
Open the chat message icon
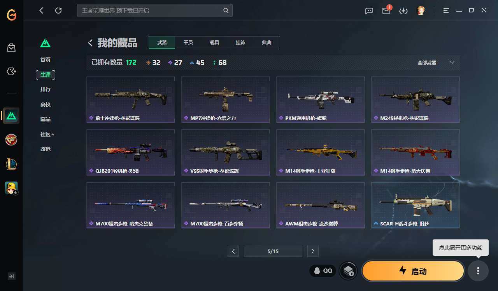click(369, 10)
